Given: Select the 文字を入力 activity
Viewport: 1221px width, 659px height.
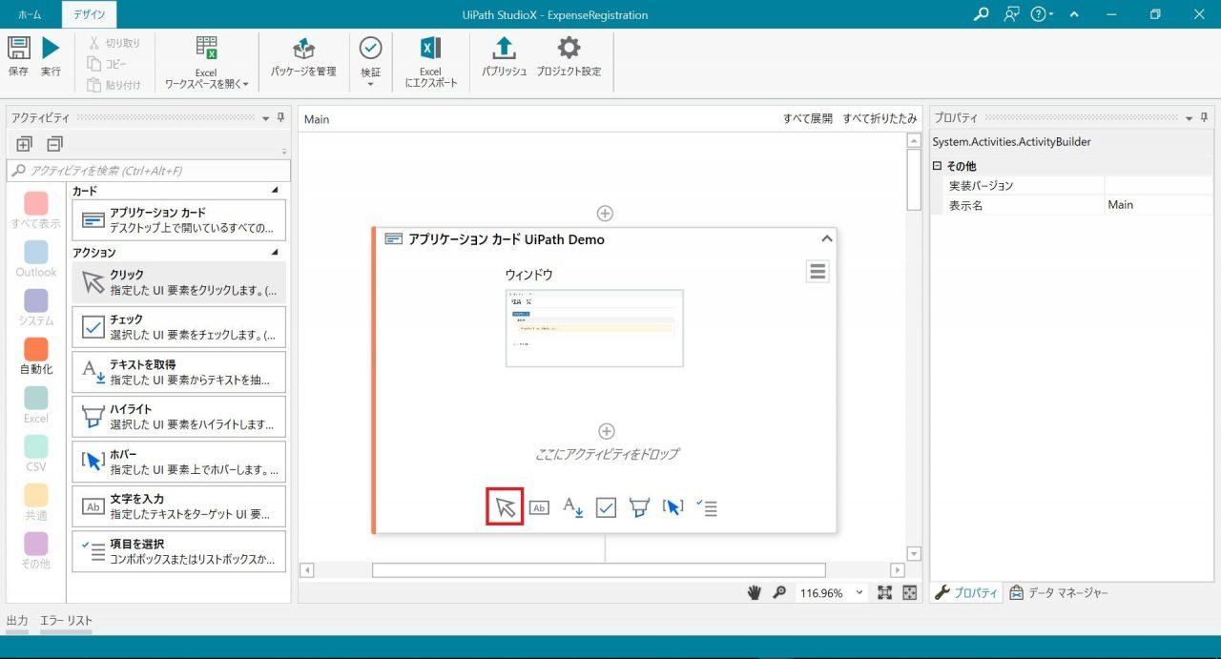Looking at the screenshot, I should point(178,506).
